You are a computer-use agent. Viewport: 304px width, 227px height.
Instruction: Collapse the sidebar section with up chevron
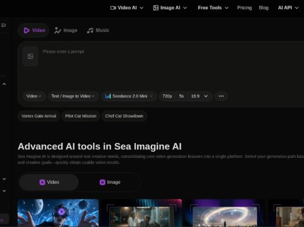click(x=4, y=84)
